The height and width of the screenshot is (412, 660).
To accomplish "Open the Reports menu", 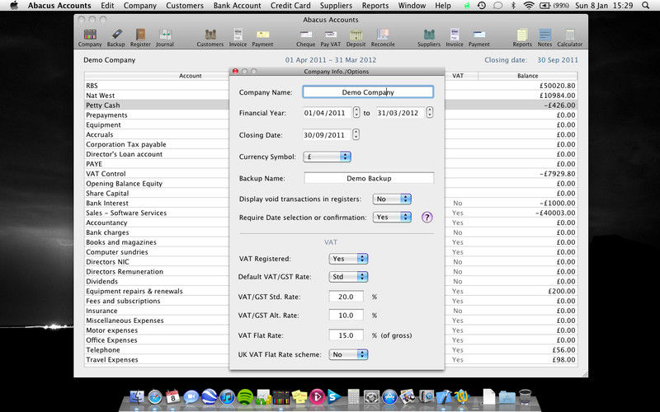I will (x=375, y=6).
